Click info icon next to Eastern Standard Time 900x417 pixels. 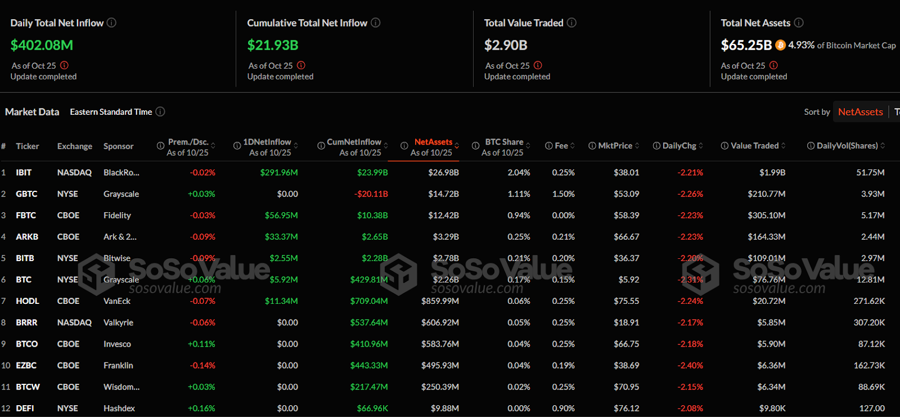click(160, 111)
